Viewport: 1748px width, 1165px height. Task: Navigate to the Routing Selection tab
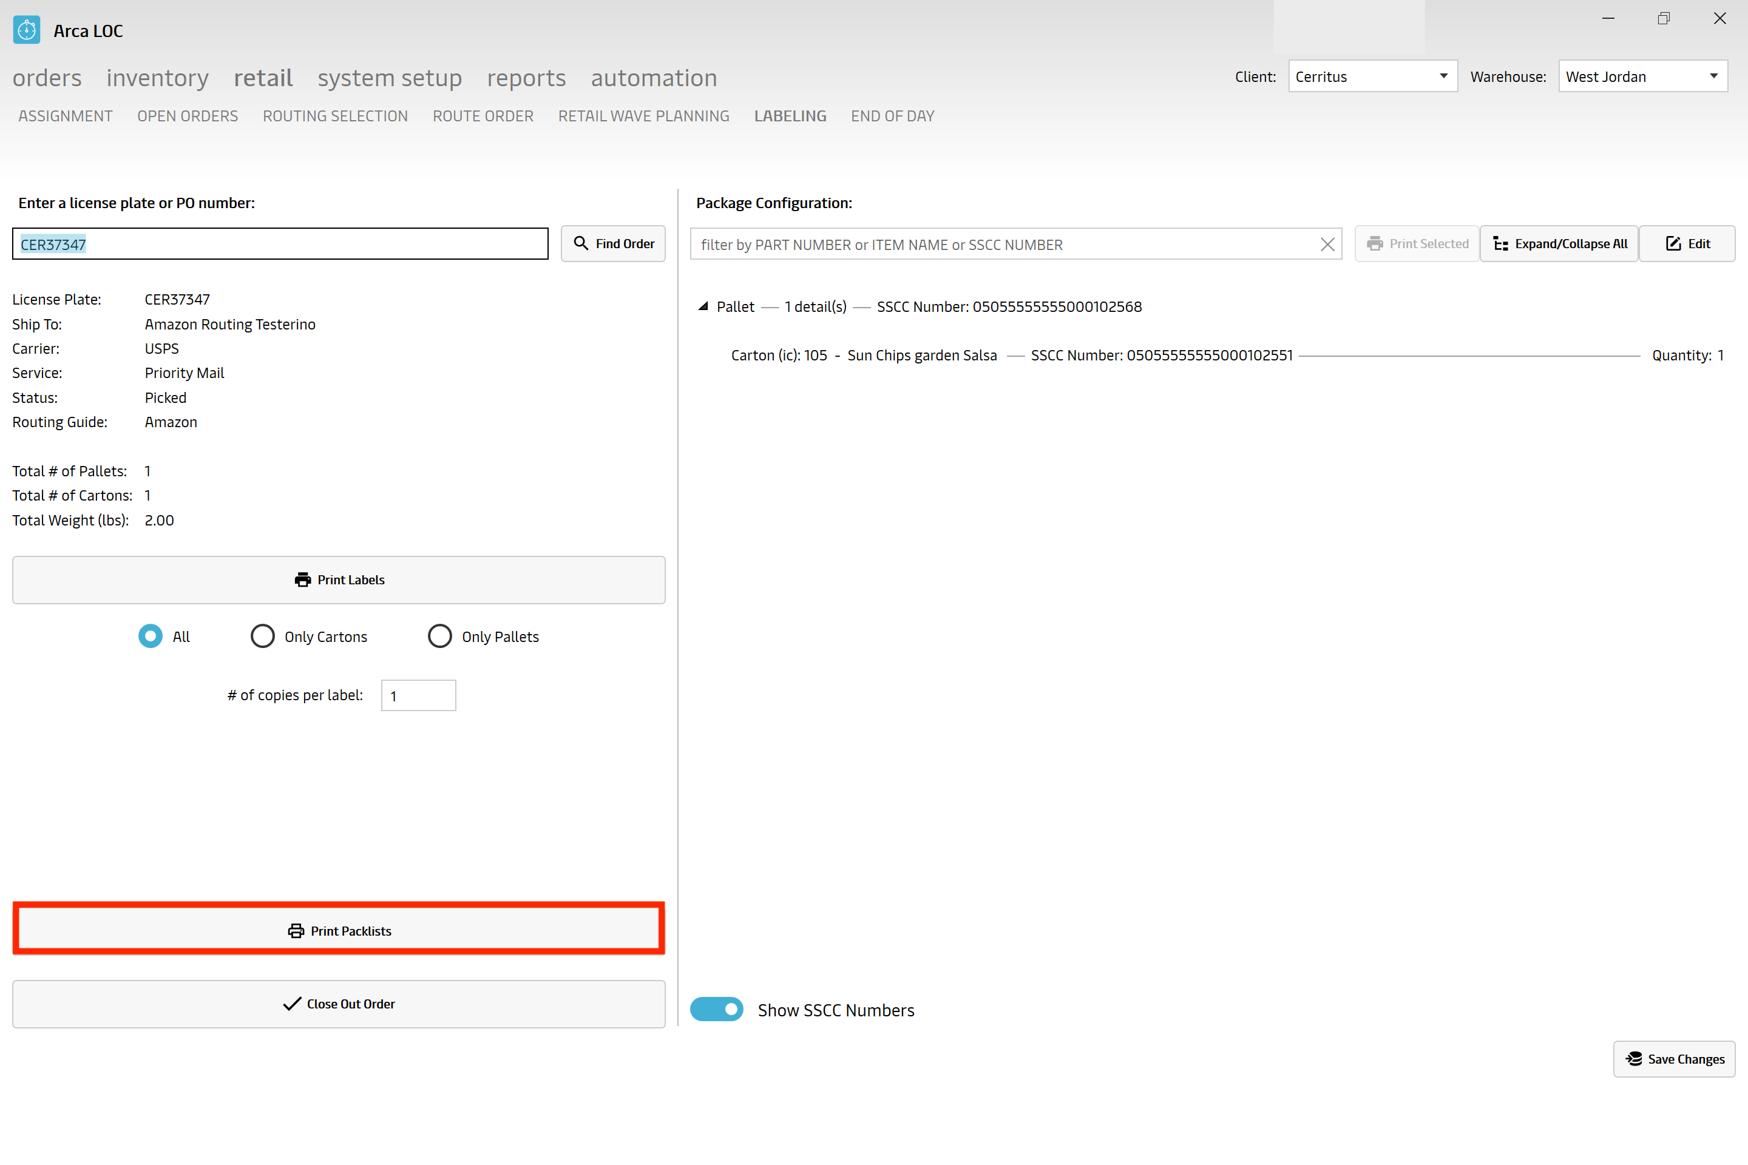336,116
